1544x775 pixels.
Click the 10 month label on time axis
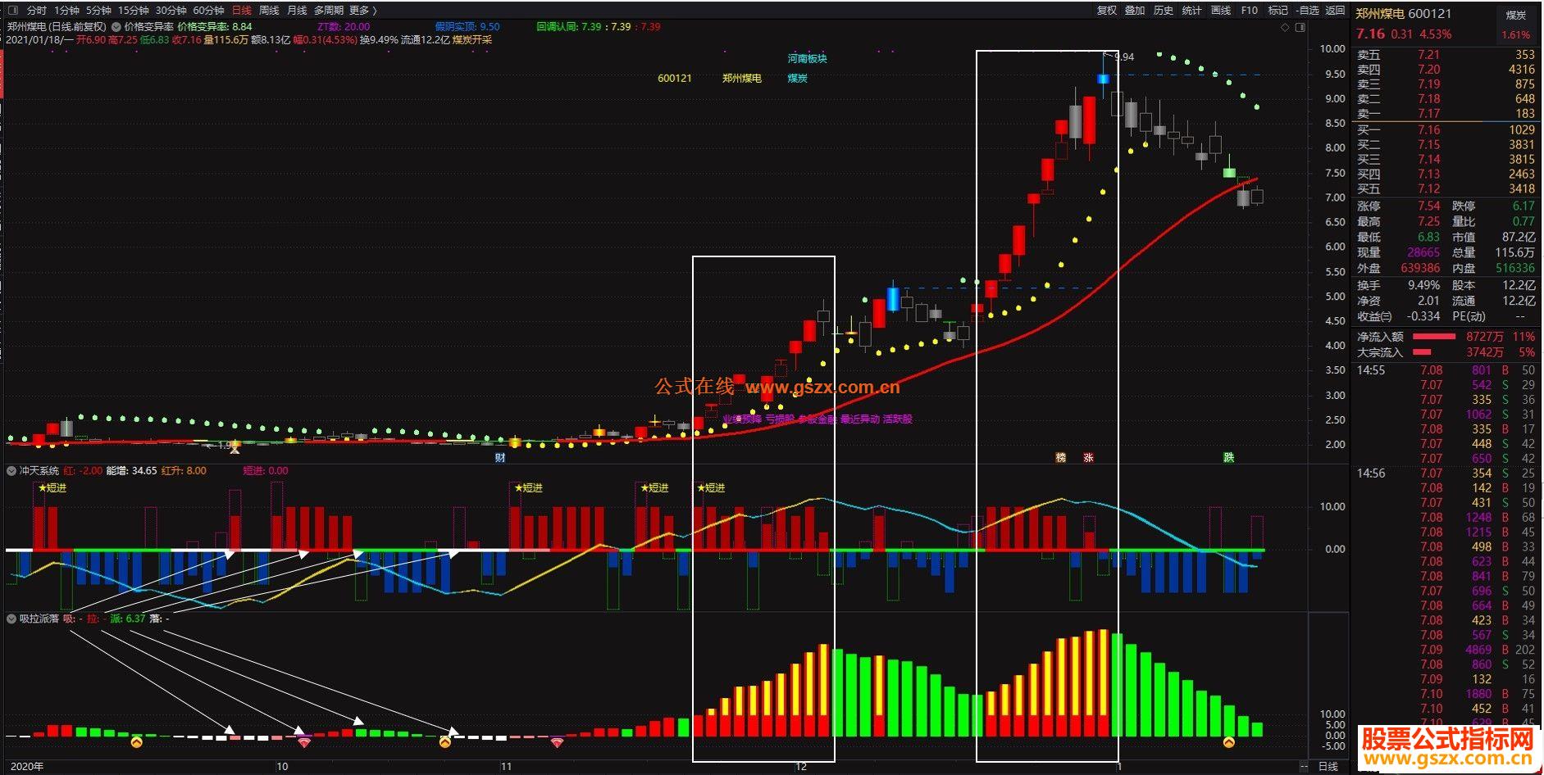pos(282,767)
